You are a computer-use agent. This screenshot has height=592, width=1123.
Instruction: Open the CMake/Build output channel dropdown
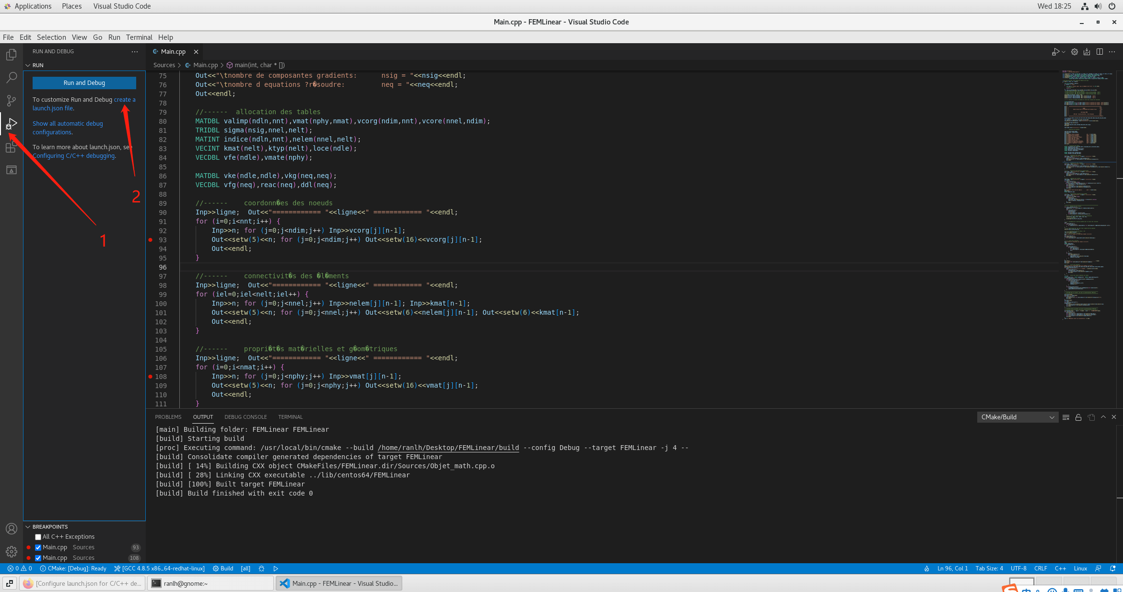(1017, 417)
